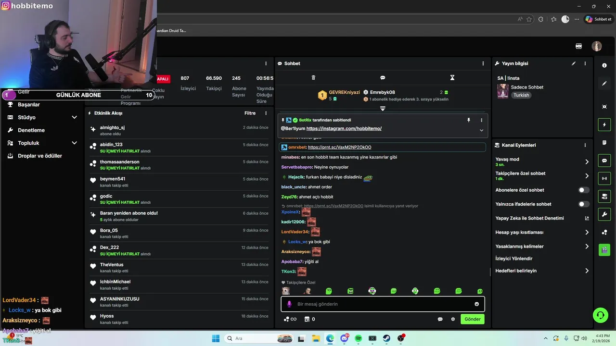Expand Yasaklanmış kelimeler
Image resolution: width=616 pixels, height=346 pixels.
[587, 247]
